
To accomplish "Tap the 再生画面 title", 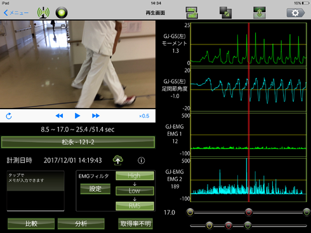I will (155, 13).
